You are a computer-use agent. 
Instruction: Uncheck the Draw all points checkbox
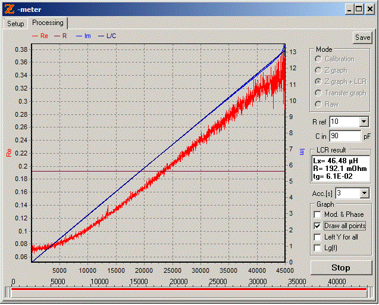point(317,226)
